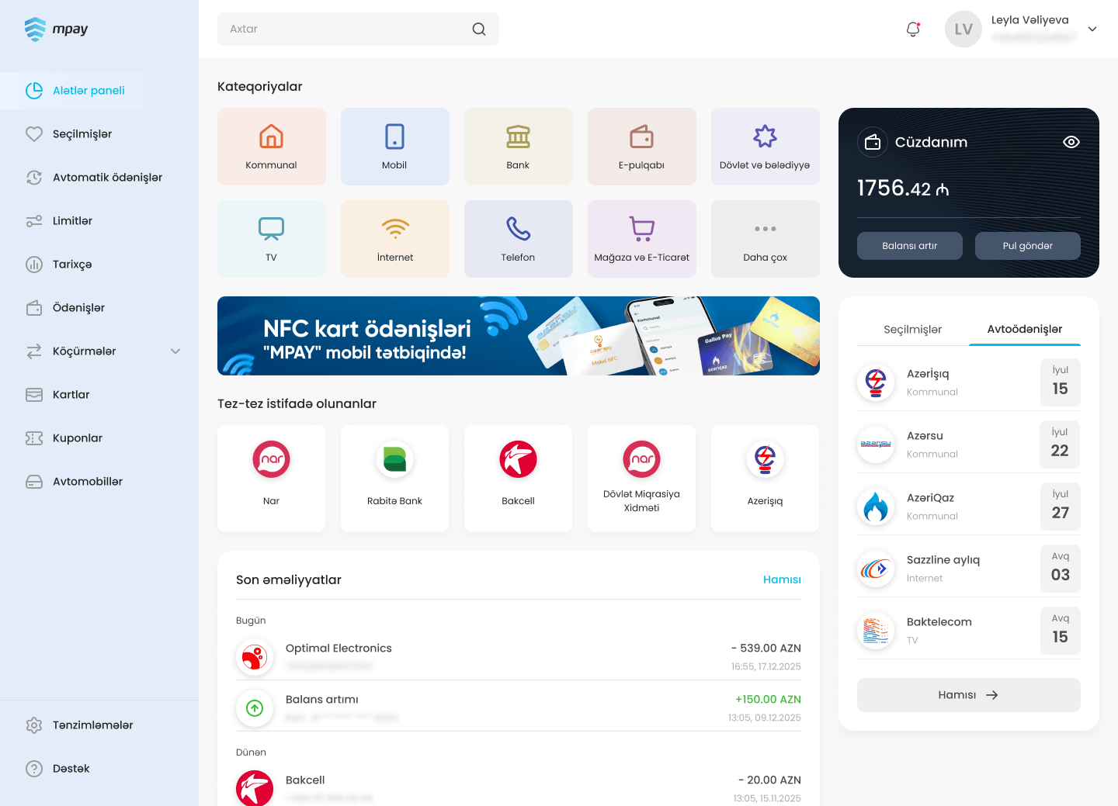Go to Tarixçə in sidebar

pyautogui.click(x=72, y=265)
